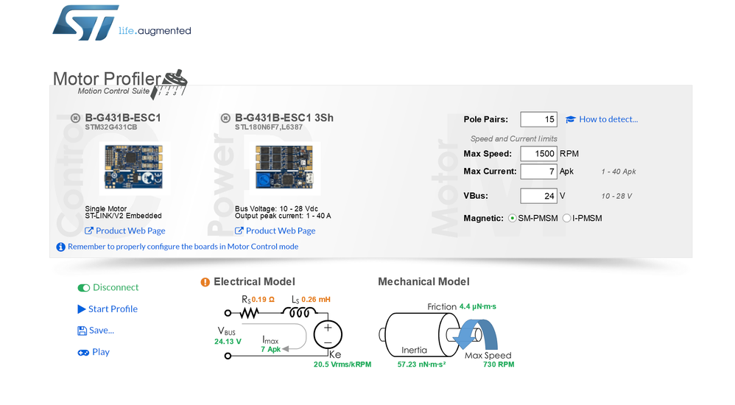Viewport: 735px width, 405px height.
Task: Toggle the Disconnect switch
Action: coord(84,288)
